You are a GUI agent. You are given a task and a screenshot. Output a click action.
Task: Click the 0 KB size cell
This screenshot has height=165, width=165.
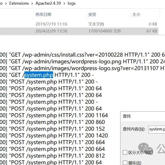click(x=153, y=24)
